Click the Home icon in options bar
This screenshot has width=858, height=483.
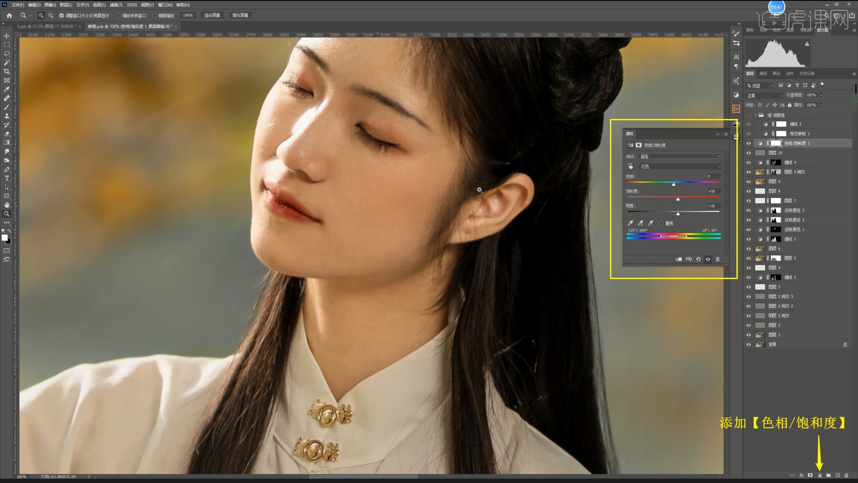pyautogui.click(x=9, y=15)
